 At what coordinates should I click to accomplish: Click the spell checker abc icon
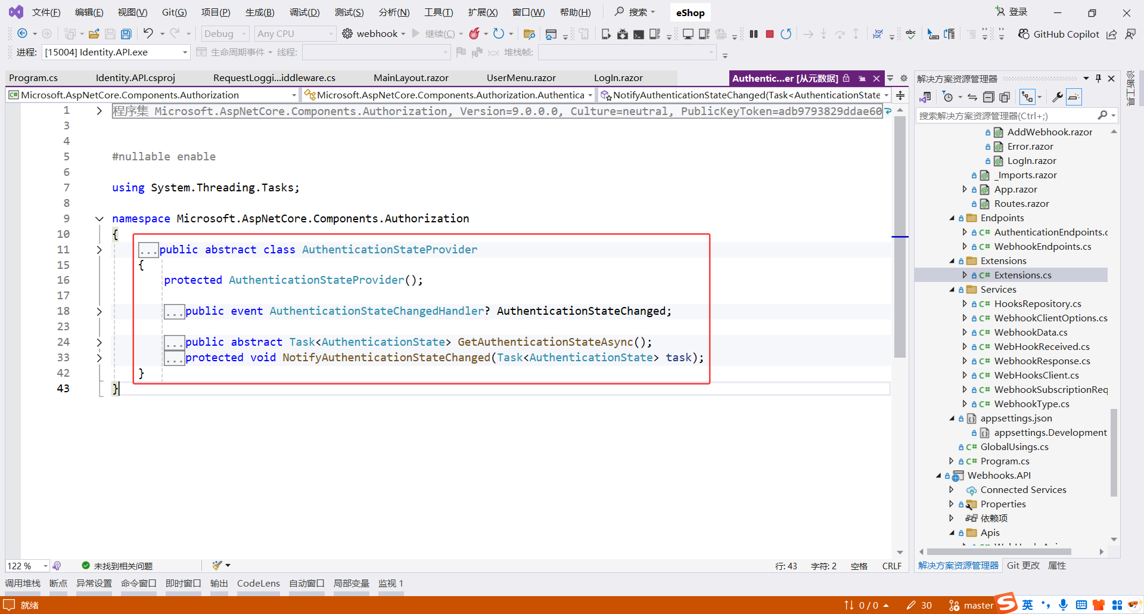(x=910, y=34)
